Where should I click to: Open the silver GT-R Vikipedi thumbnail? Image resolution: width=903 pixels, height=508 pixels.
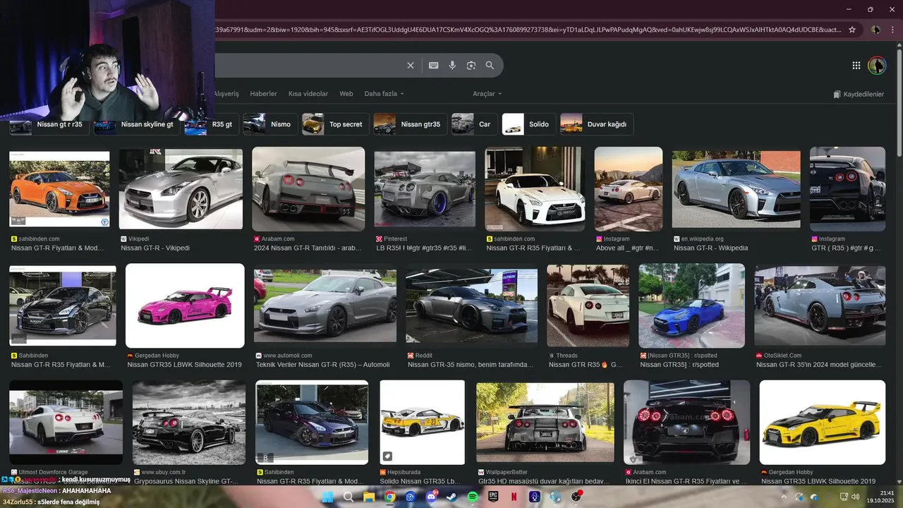click(x=181, y=188)
